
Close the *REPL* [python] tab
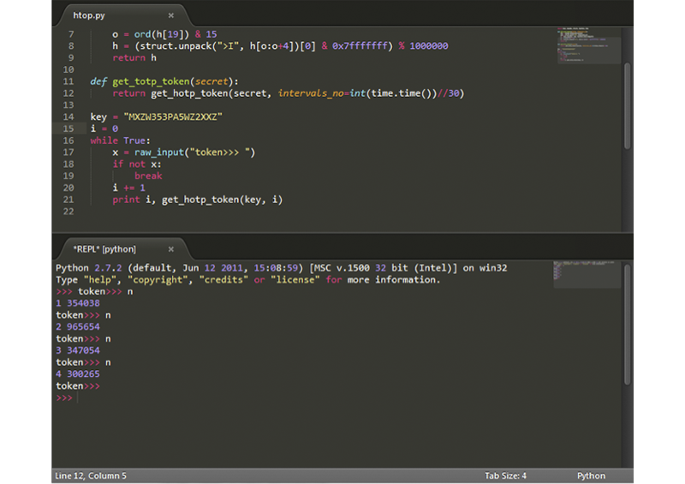pos(170,249)
